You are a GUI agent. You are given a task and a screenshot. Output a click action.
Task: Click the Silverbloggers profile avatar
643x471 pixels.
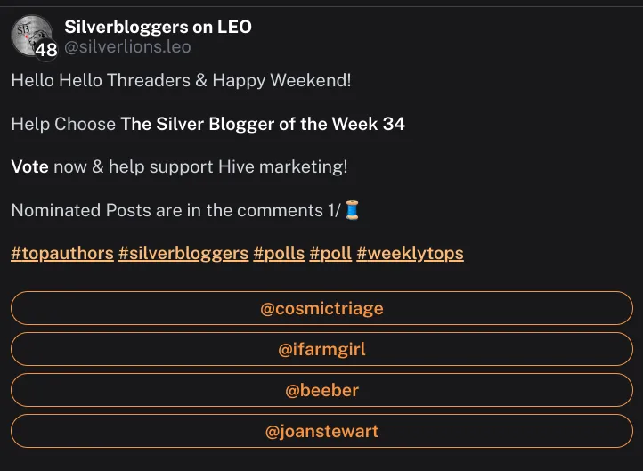click(28, 33)
